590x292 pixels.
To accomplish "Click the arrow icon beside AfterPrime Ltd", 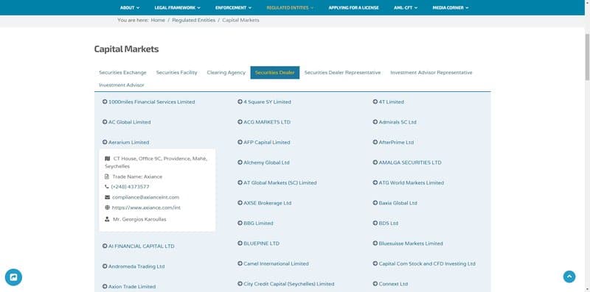I will 375,142.
